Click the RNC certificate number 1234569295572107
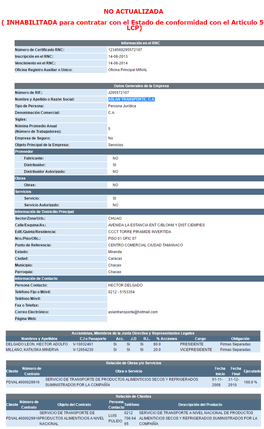Viewport: 264px width, 429px height. tap(125, 50)
